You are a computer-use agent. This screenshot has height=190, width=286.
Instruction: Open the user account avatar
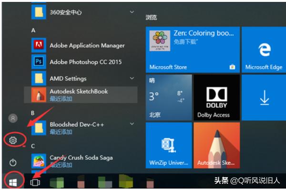13,118
